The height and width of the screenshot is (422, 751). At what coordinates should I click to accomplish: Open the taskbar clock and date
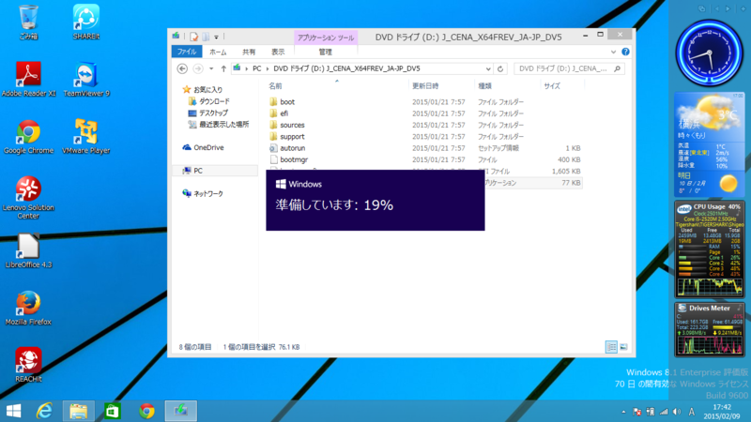click(x=721, y=412)
